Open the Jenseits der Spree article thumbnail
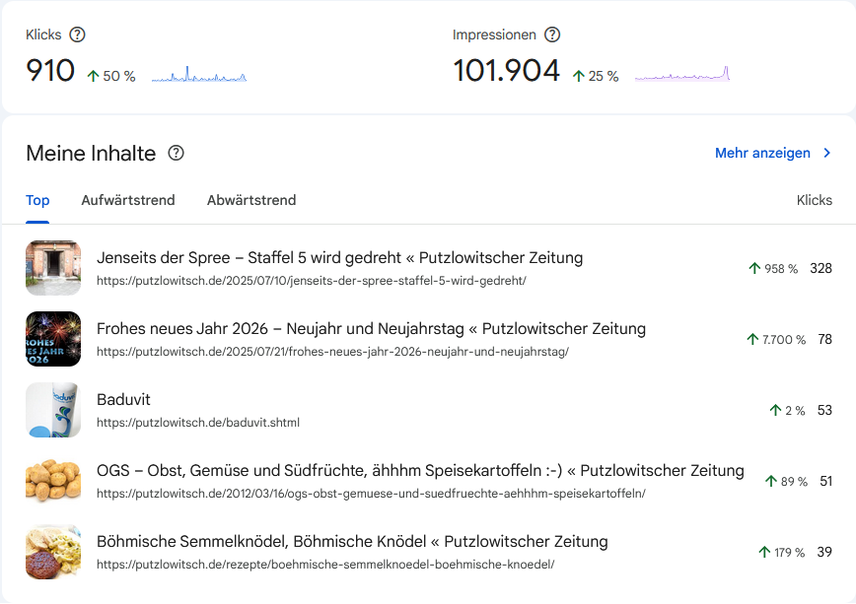This screenshot has width=856, height=604. pos(53,268)
